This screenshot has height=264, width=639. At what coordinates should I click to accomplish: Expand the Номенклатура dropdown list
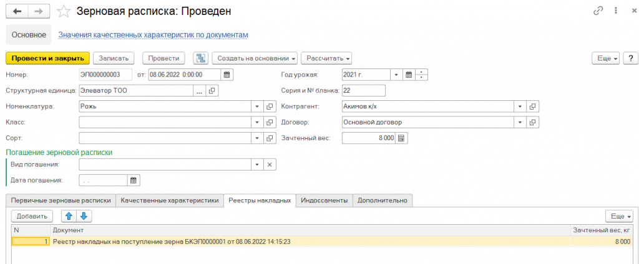click(257, 106)
